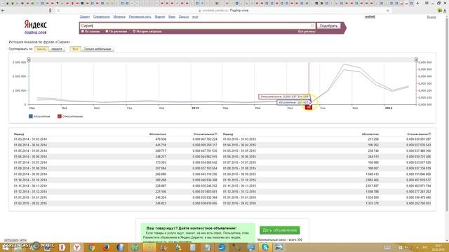Toggle the blue 'Абсолютное' legend swatch

coord(31,116)
